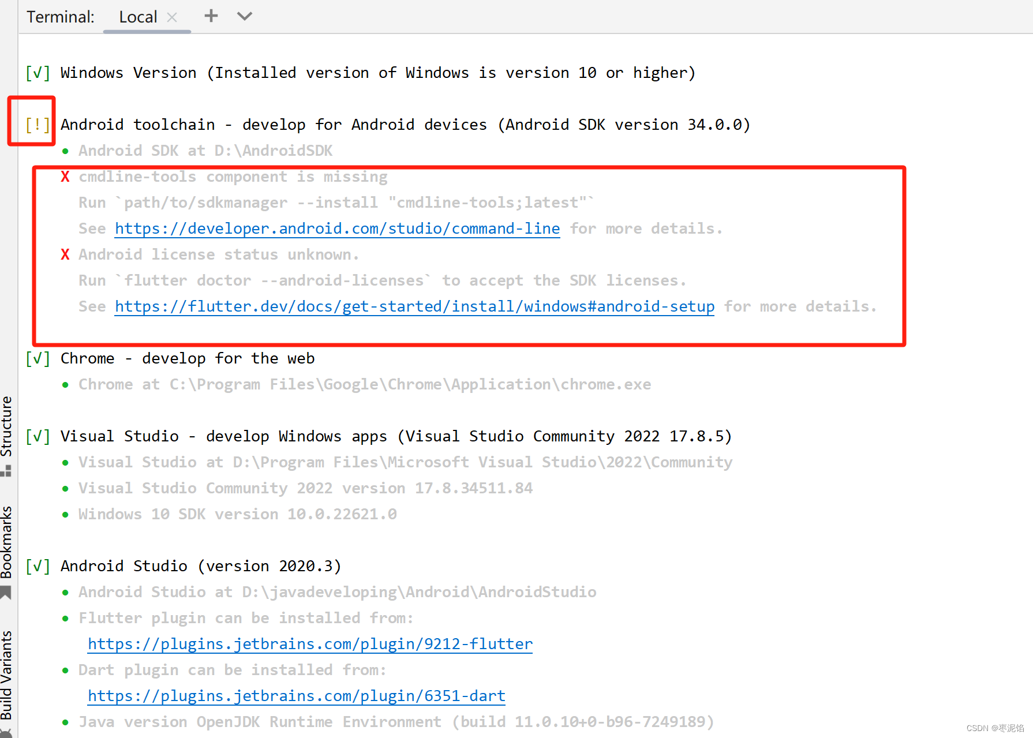
Task: Click the Android toolchain heading line
Action: point(405,125)
